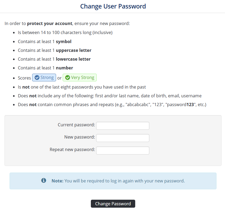Click the bold word "number" in requirements
Image resolution: width=225 pixels, height=209 pixels.
coord(64,68)
